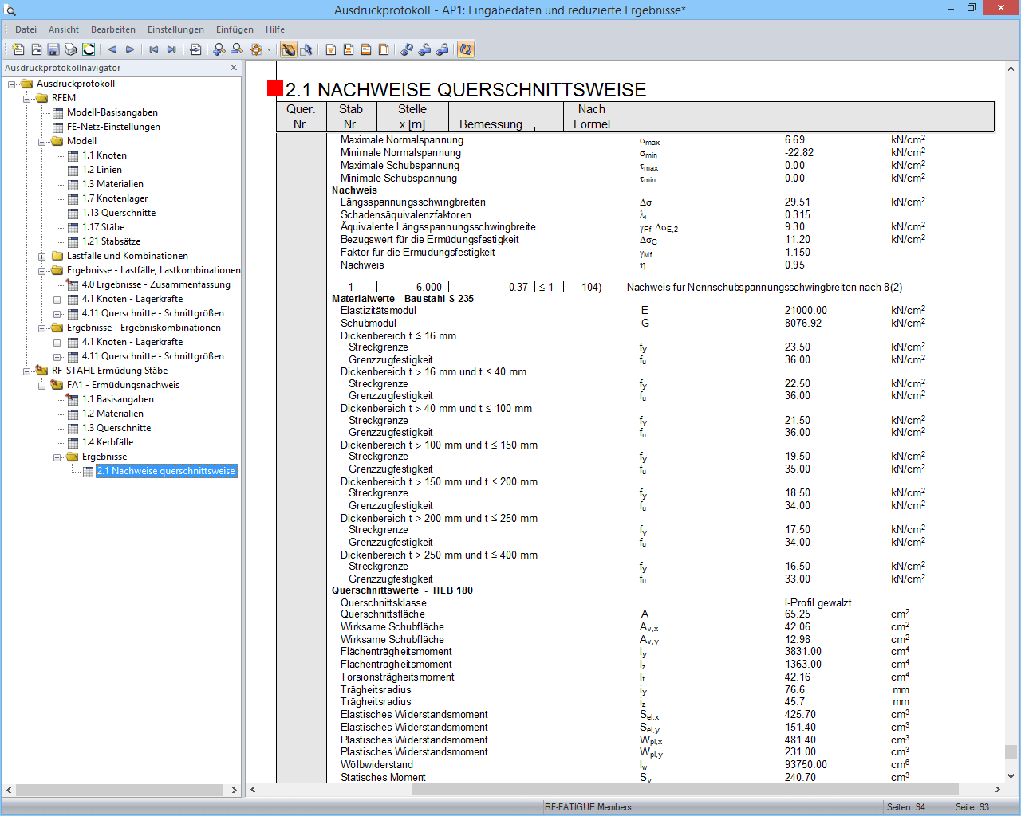
Task: Open the Bearbeiten menu
Action: 113,29
